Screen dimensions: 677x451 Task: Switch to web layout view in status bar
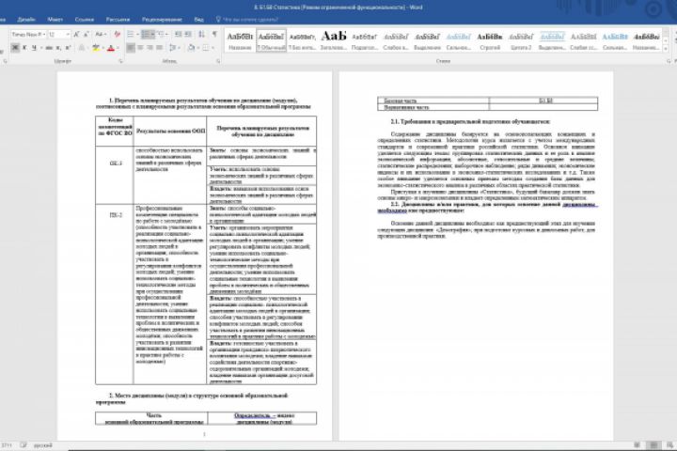669,445
